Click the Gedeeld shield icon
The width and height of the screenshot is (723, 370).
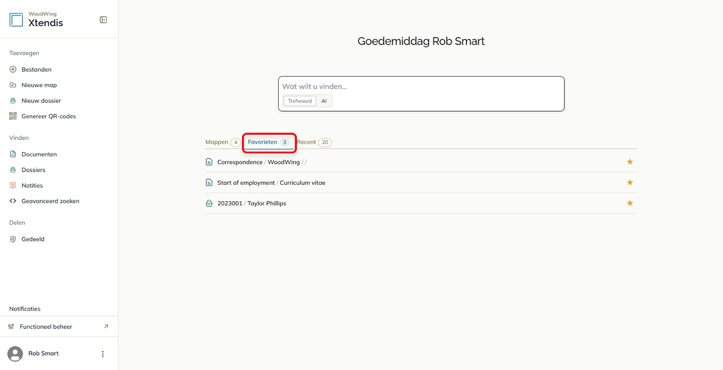pos(13,239)
